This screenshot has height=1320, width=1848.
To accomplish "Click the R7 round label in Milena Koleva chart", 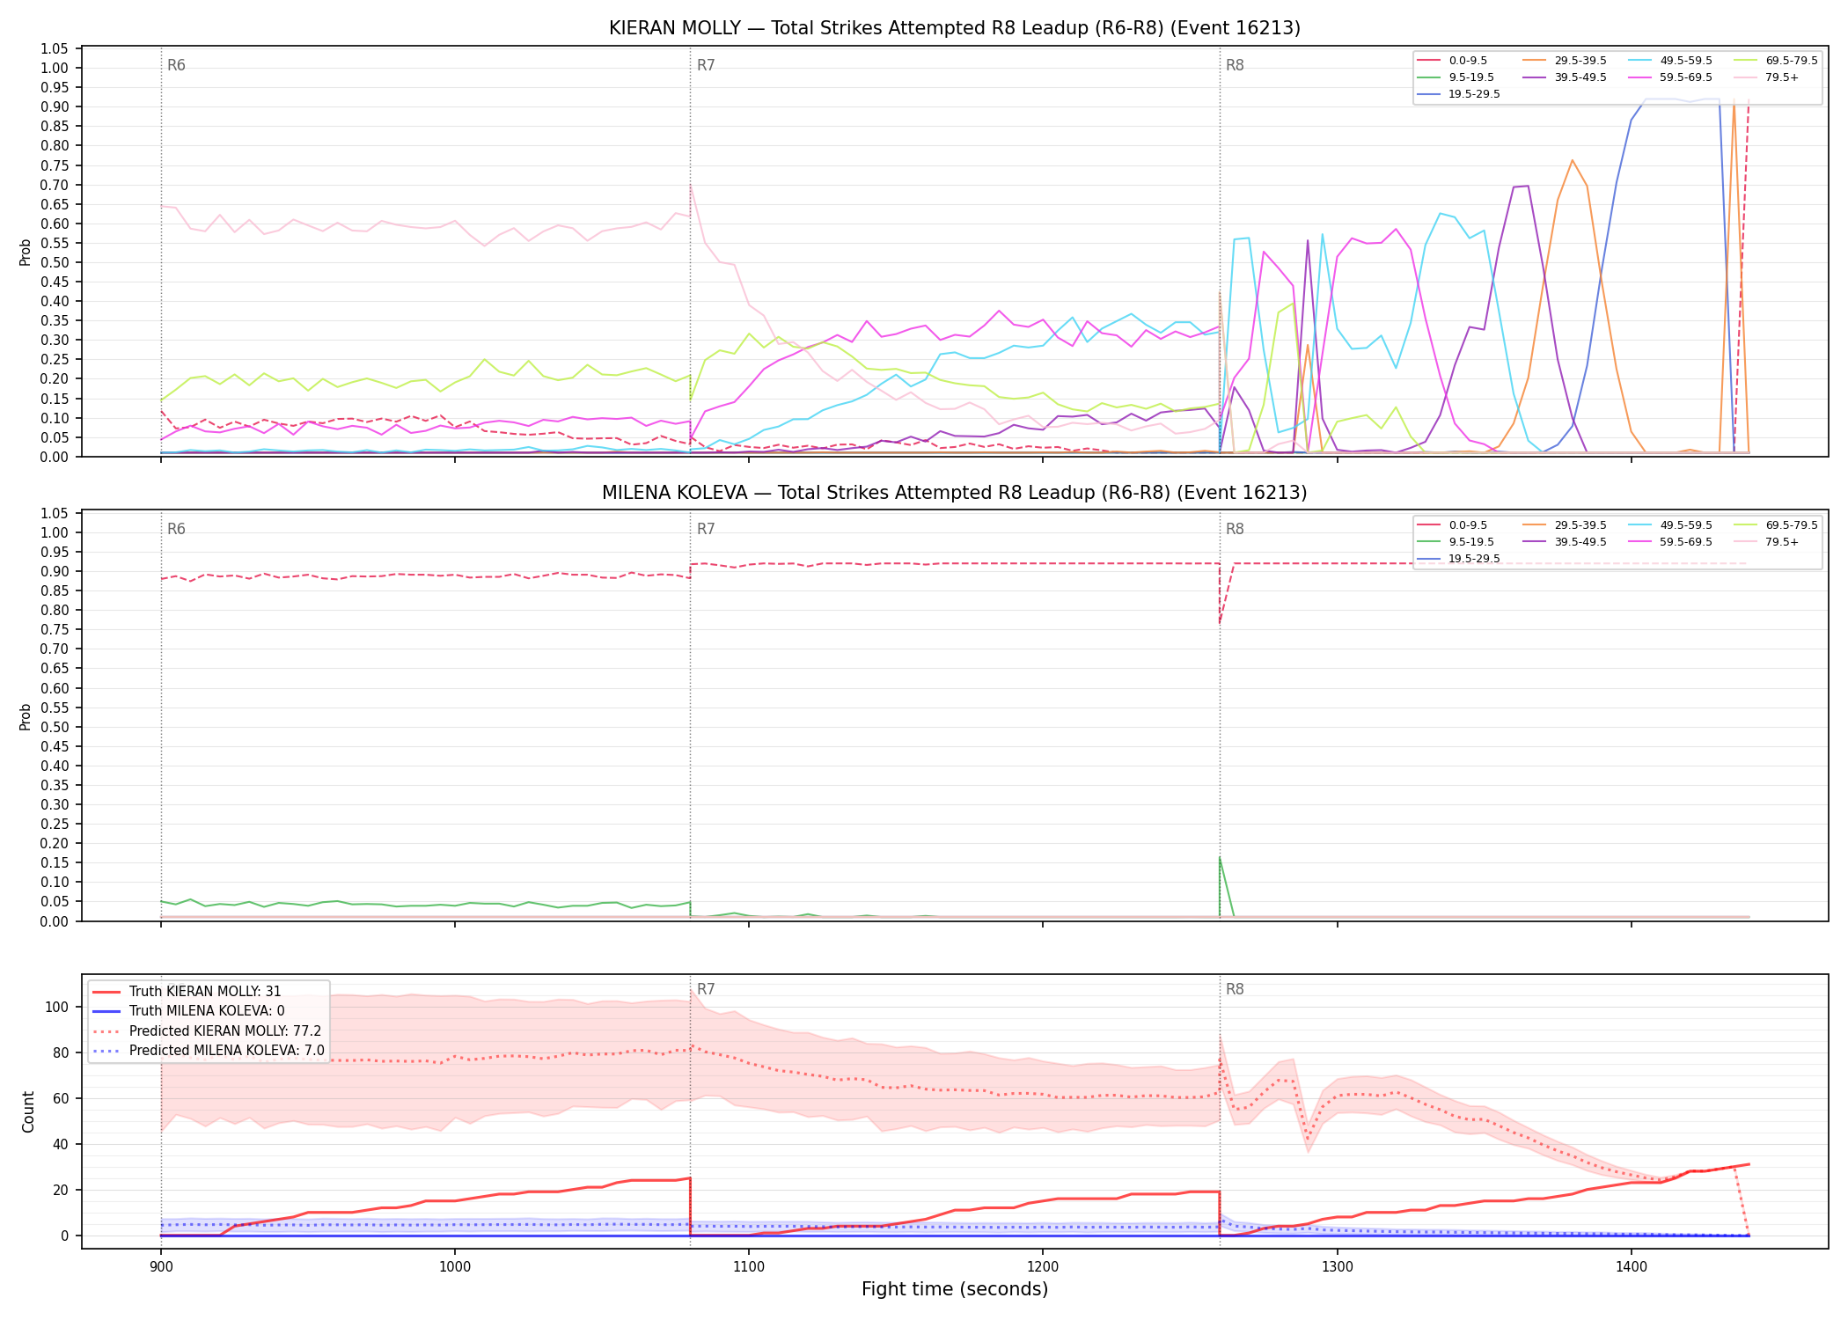I will coord(706,529).
